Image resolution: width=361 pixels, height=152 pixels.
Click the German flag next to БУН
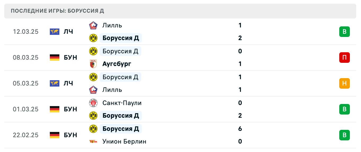click(x=54, y=58)
